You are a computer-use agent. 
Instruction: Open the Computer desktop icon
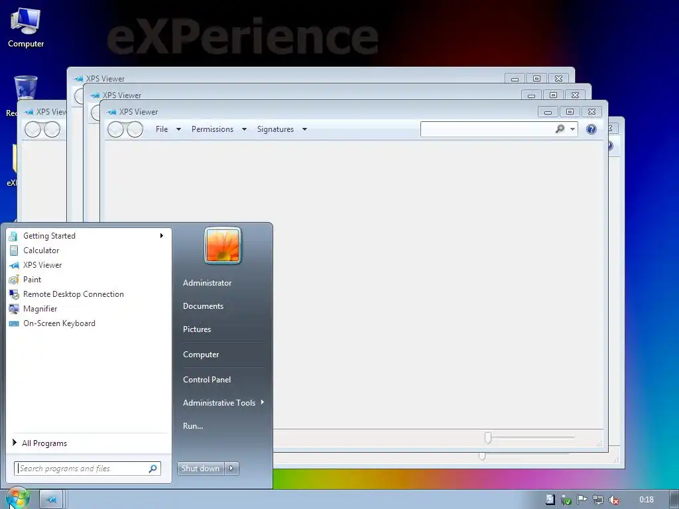pyautogui.click(x=26, y=27)
